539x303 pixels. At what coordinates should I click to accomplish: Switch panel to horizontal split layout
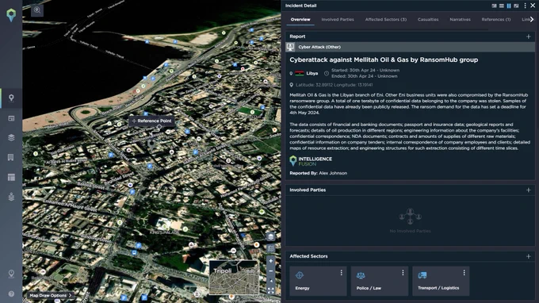(502, 6)
